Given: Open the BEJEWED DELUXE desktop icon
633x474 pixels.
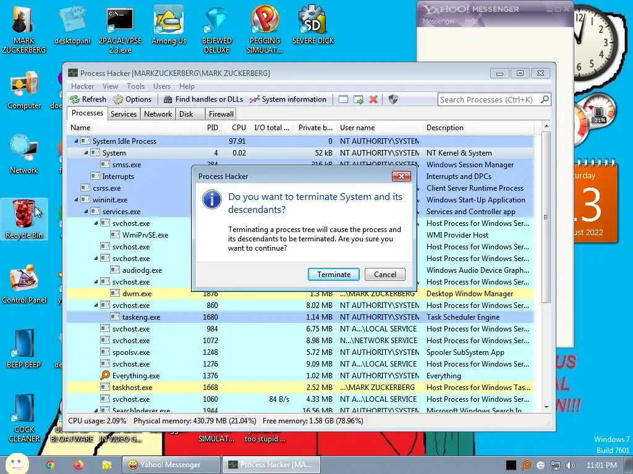Looking at the screenshot, I should [217, 30].
